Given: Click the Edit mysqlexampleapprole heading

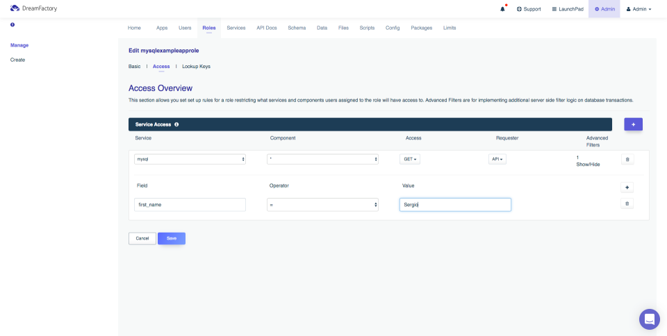Looking at the screenshot, I should click(x=164, y=51).
